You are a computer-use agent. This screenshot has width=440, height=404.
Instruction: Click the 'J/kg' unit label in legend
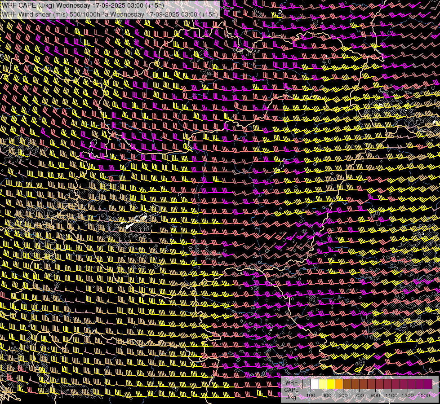click(x=291, y=397)
